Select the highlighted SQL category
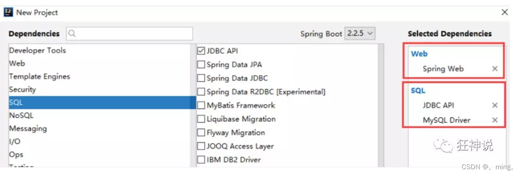 (102, 103)
